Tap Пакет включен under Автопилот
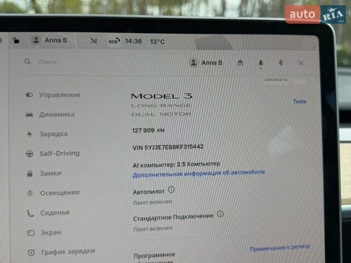351x263 pixels. (152, 202)
